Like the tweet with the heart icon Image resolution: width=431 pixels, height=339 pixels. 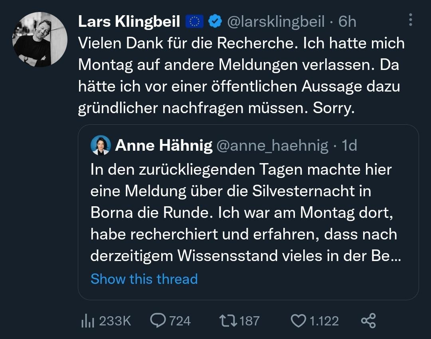click(x=298, y=321)
